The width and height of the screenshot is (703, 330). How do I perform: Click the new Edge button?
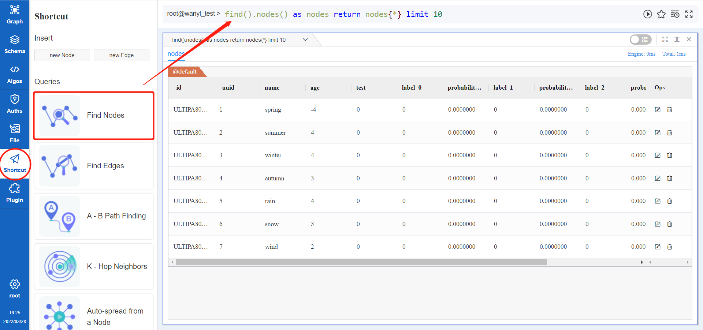[122, 55]
